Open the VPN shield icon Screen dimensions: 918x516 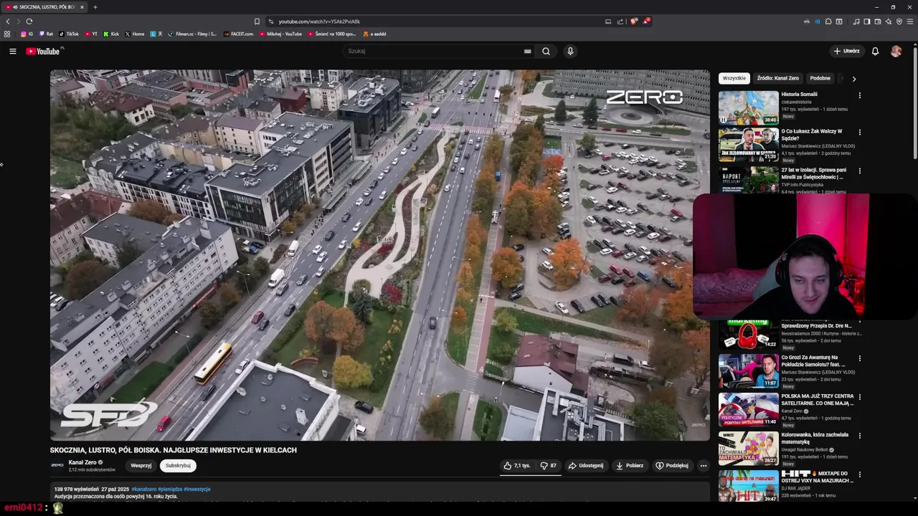[x=899, y=21]
